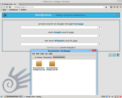This screenshot has width=122, height=98.
Task: Go back in Chromium browser history
Action: [x=2, y=7]
